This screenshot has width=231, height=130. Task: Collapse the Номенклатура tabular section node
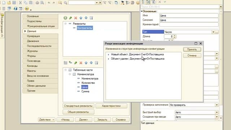tap(70, 74)
